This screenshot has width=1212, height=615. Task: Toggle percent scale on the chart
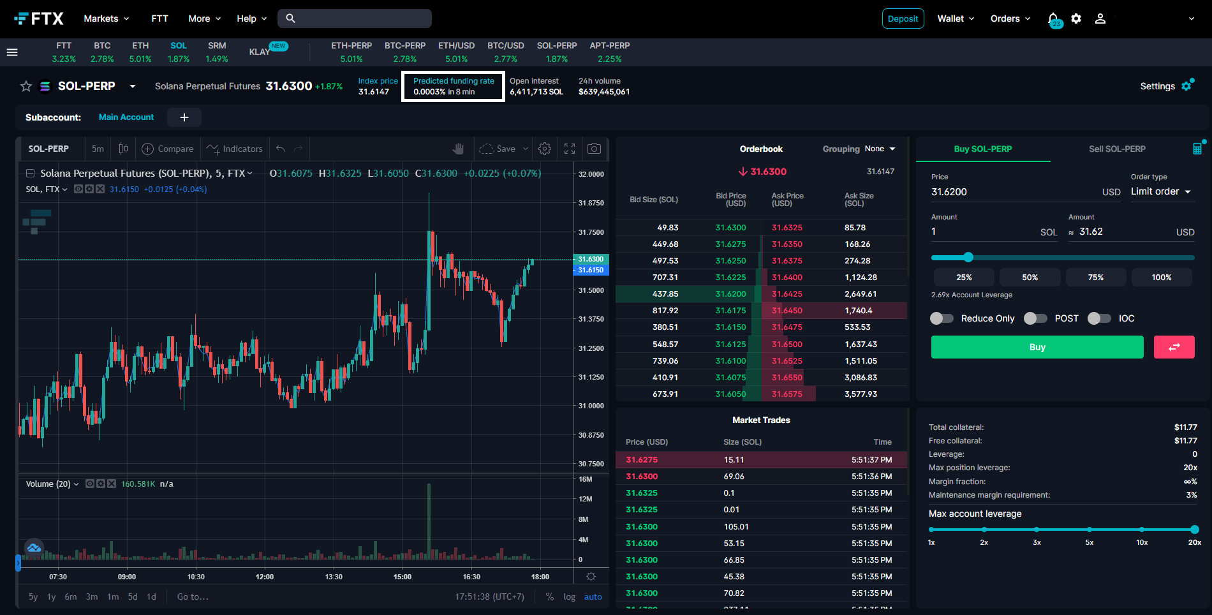pos(550,597)
